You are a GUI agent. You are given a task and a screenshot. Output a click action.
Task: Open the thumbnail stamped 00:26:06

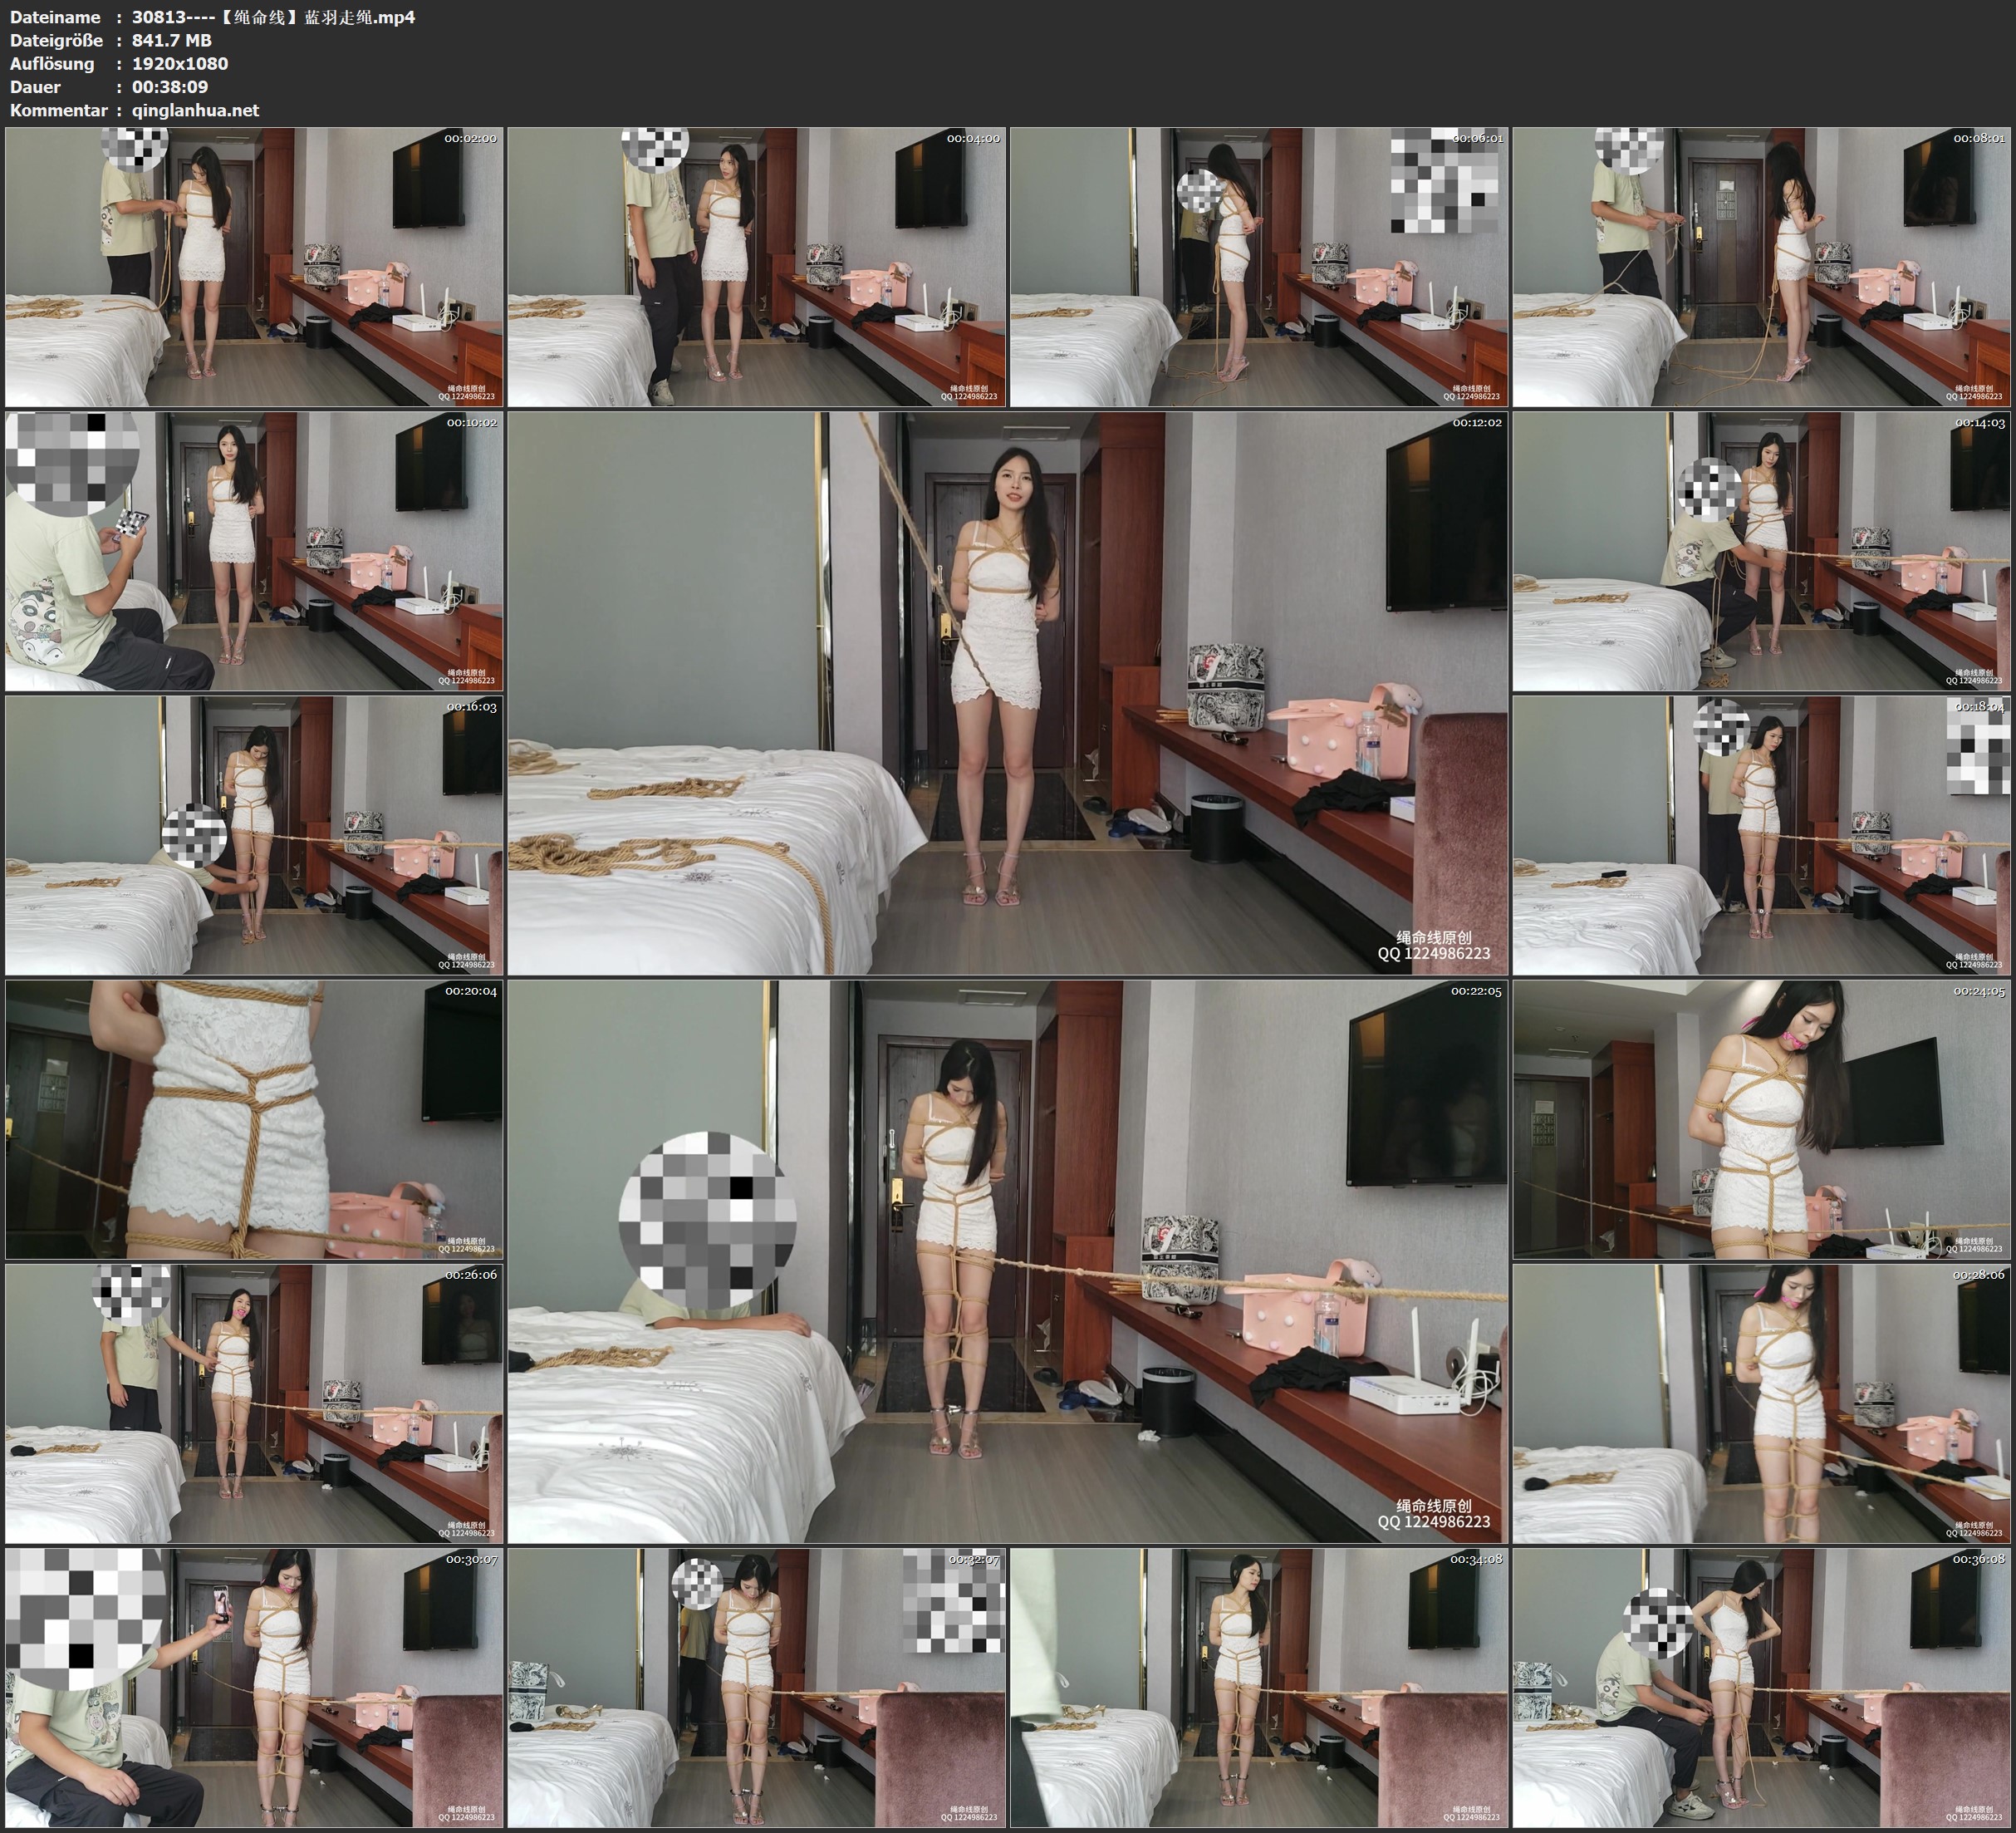[254, 1403]
